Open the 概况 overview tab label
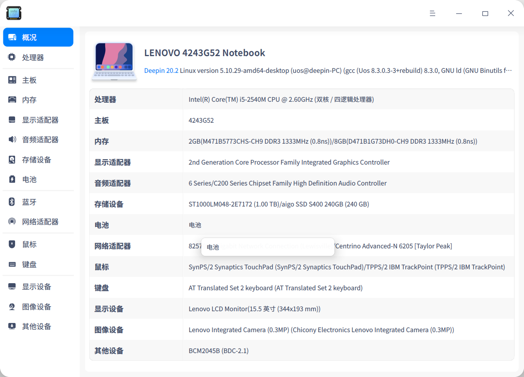 [29, 37]
